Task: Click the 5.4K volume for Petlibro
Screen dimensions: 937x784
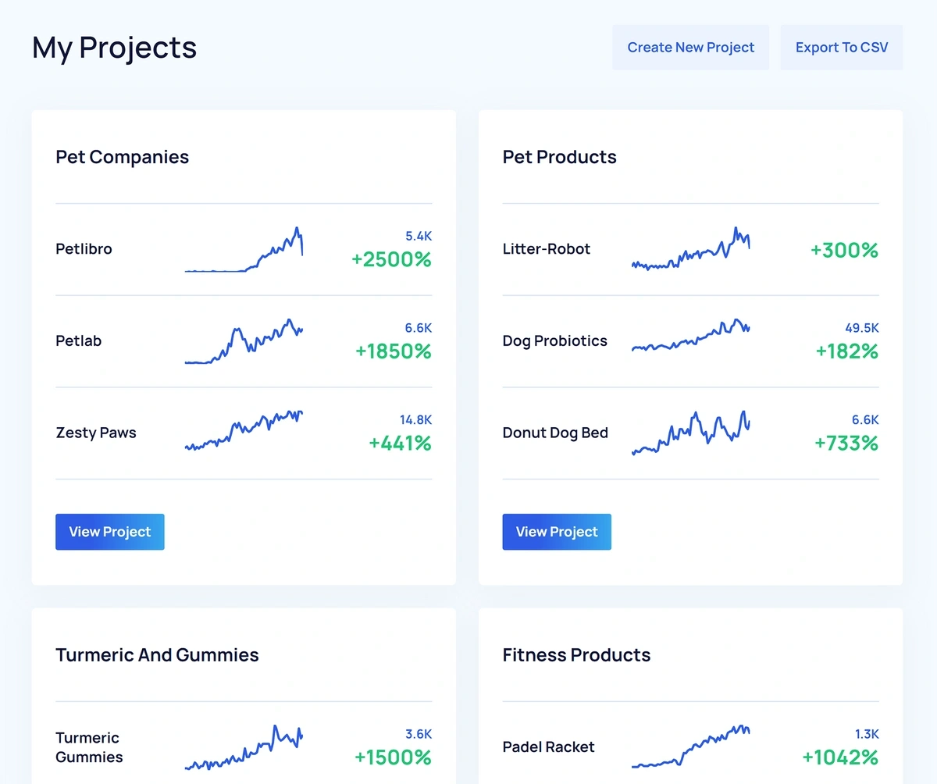Action: point(419,236)
